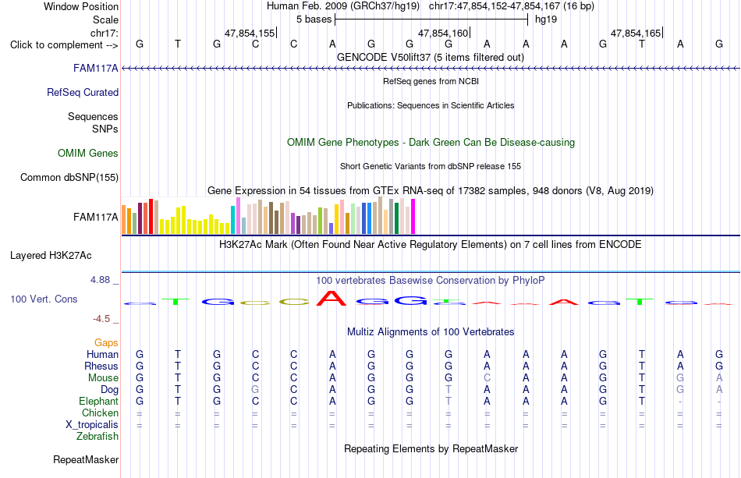Select the Elephant species row label
The height and width of the screenshot is (478, 741).
[x=99, y=401]
